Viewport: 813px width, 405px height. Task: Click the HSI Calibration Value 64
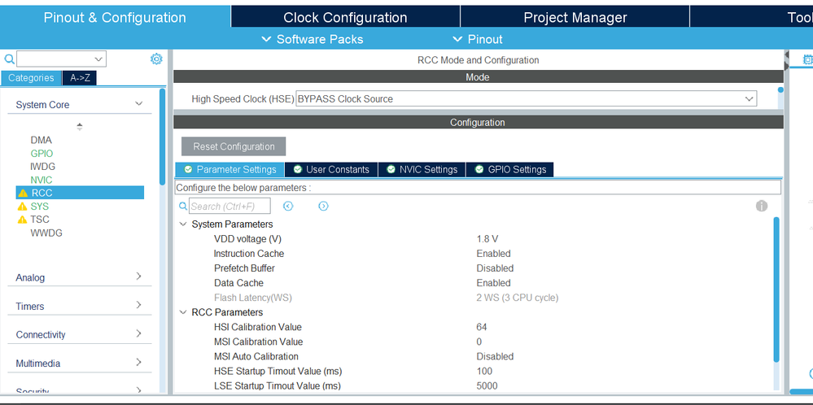(x=482, y=327)
